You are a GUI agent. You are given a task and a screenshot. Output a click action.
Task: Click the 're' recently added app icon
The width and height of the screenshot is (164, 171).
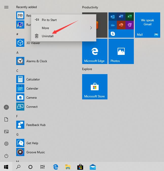(20, 15)
